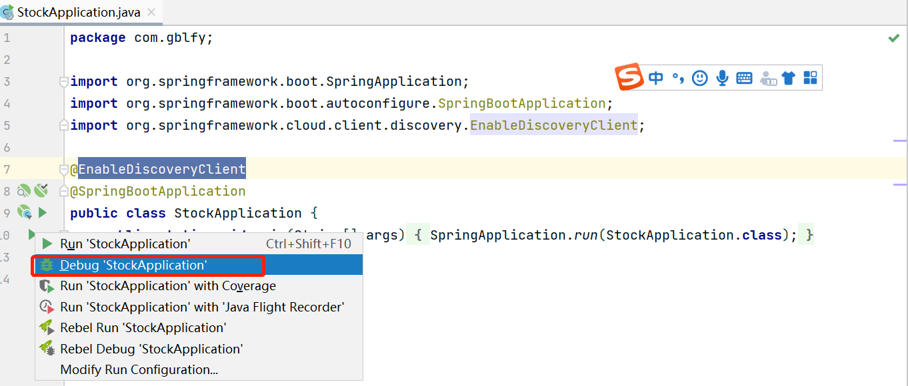Toggle the punctuation mode icon in IME bar

[x=678, y=78]
